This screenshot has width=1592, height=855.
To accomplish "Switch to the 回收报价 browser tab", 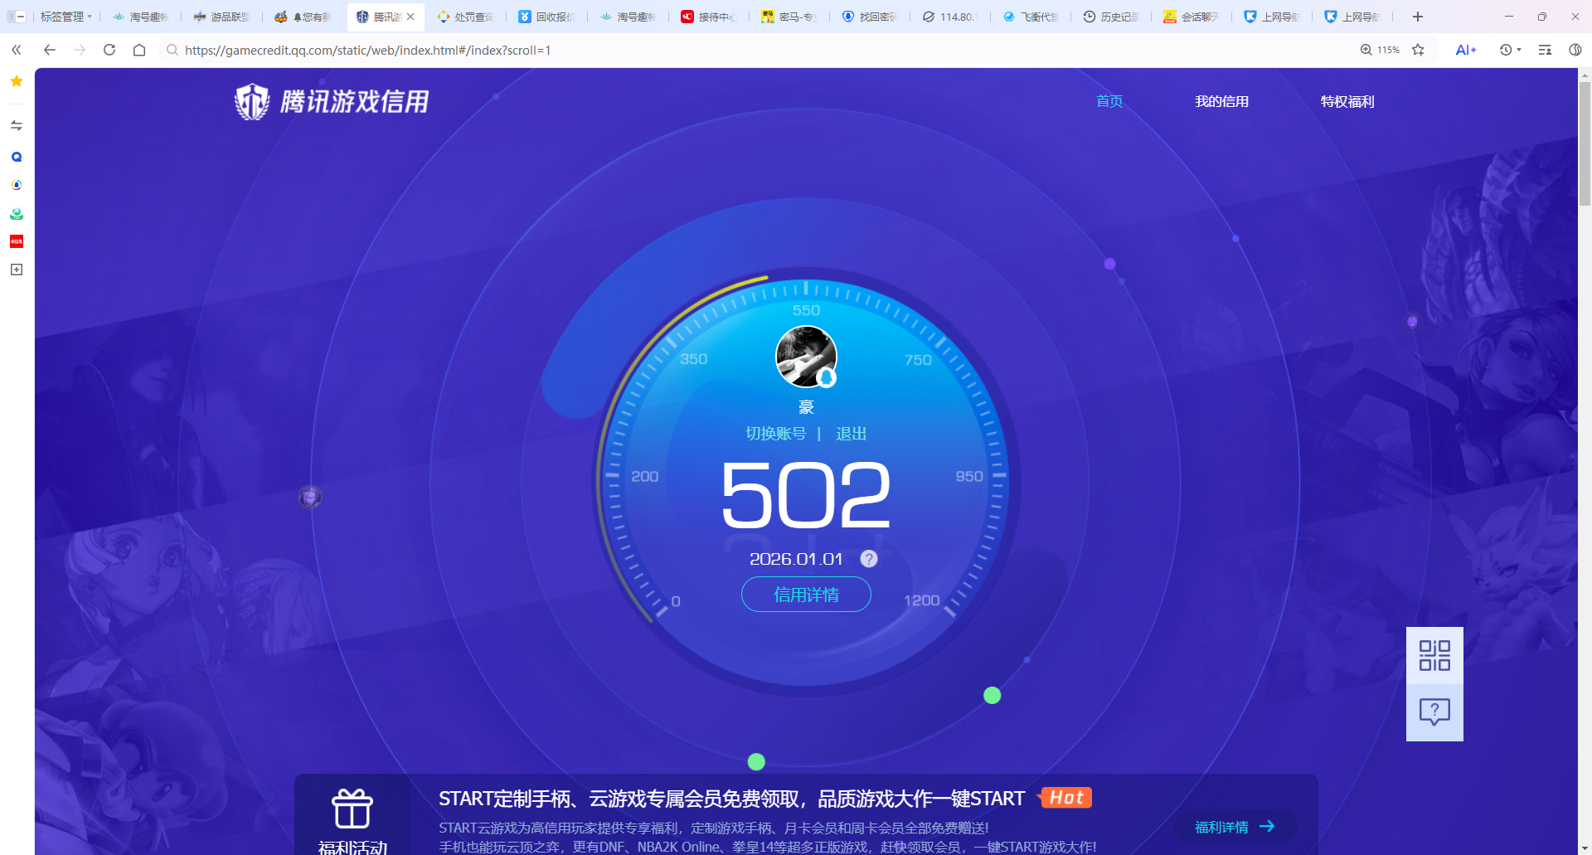I will pyautogui.click(x=547, y=16).
